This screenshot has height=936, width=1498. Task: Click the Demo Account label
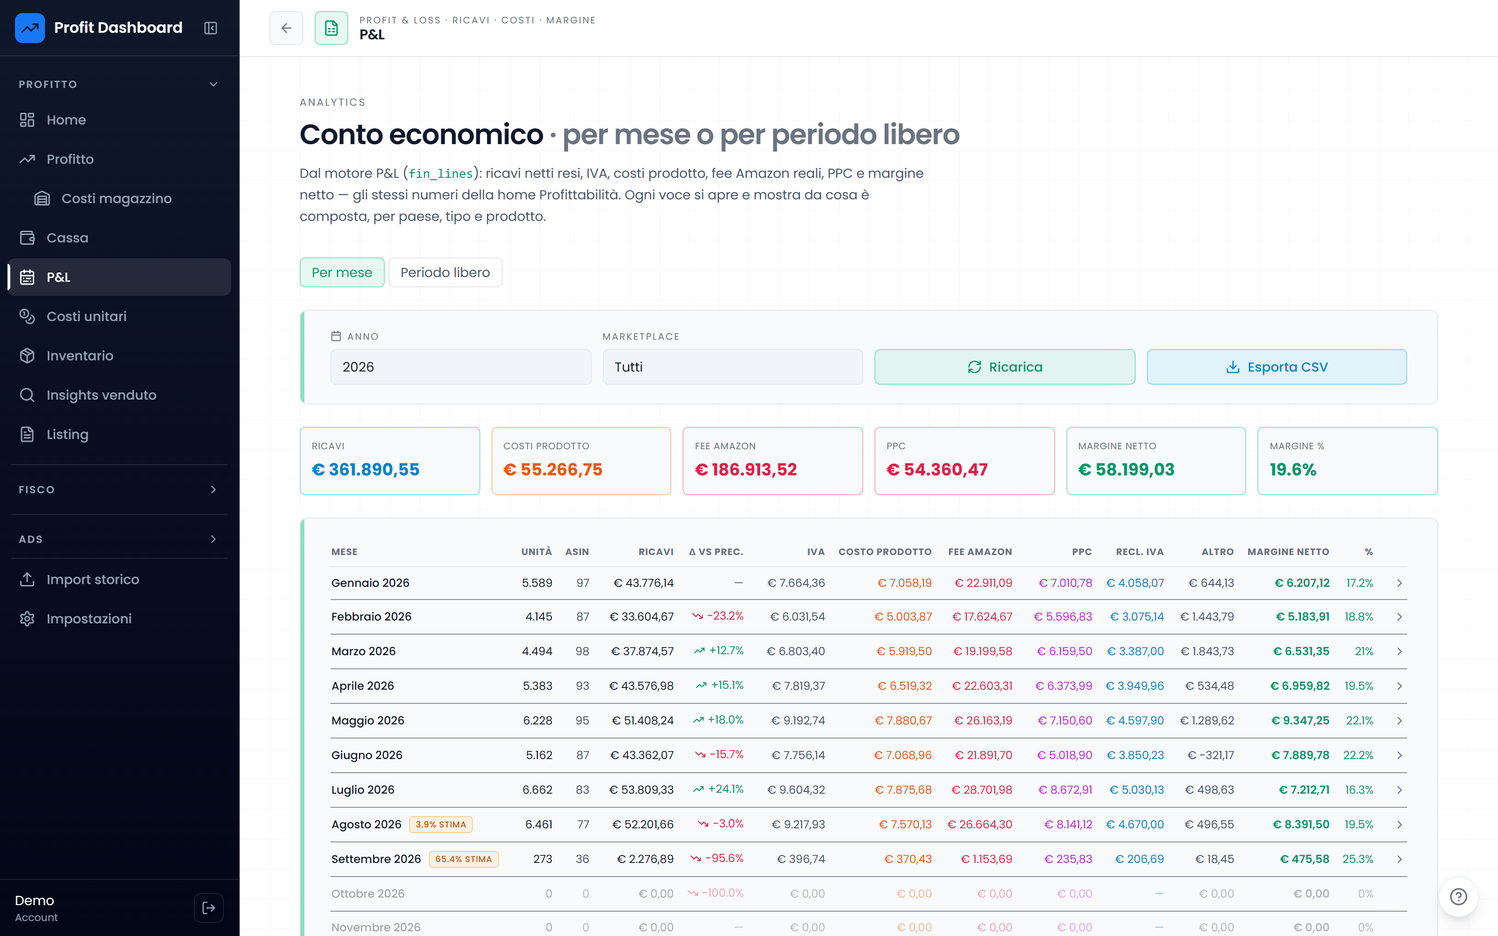[x=36, y=908]
